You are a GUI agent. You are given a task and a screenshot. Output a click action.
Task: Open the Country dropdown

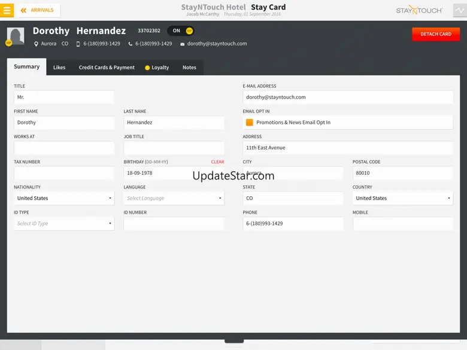(x=403, y=198)
